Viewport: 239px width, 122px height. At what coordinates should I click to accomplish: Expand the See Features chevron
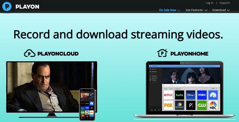[x=206, y=10]
